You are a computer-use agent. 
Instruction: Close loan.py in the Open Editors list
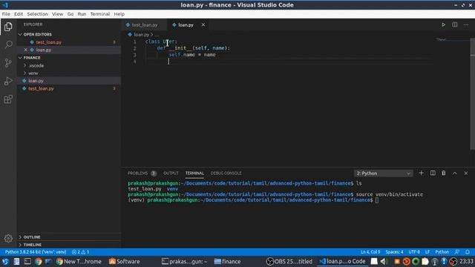pos(26,50)
